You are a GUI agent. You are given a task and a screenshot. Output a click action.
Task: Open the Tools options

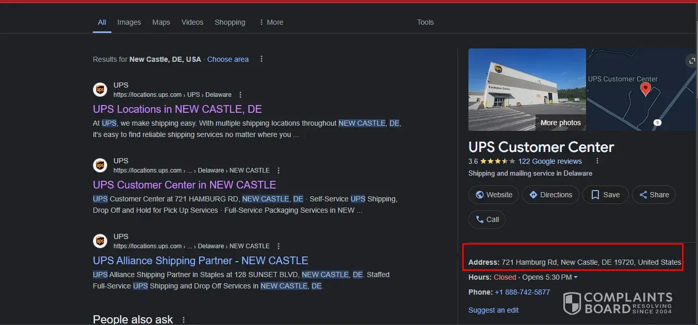(425, 22)
